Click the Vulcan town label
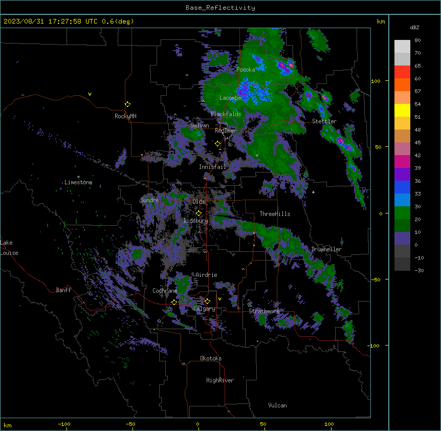 click(277, 405)
